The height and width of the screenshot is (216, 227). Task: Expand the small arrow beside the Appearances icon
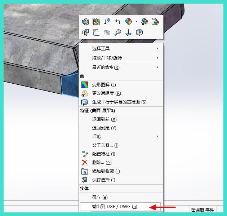(x=136, y=21)
